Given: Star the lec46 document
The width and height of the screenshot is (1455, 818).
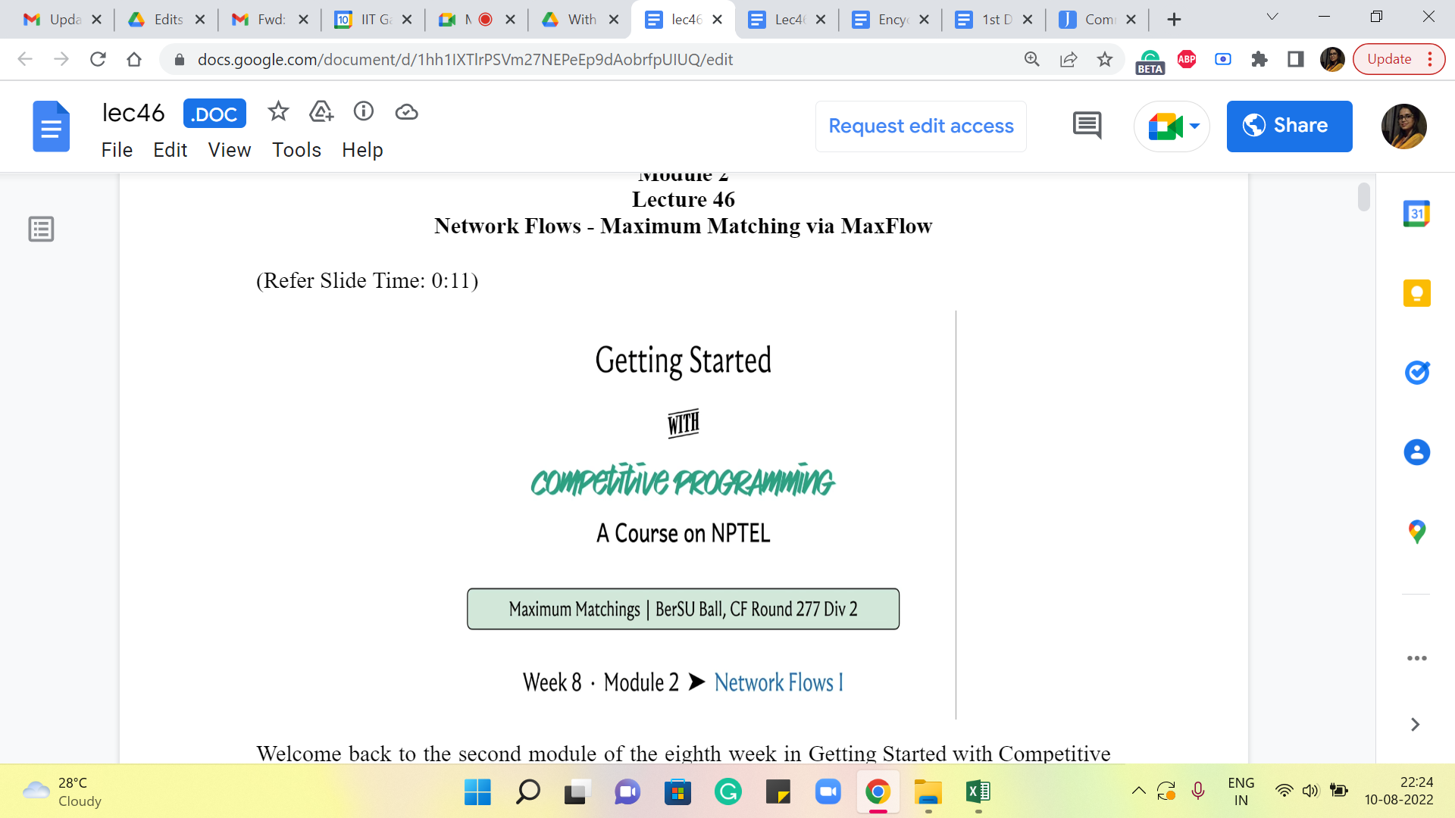Looking at the screenshot, I should (278, 112).
